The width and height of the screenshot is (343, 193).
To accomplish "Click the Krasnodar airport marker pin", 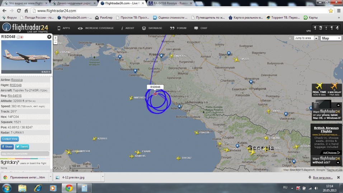I will point(161,56).
